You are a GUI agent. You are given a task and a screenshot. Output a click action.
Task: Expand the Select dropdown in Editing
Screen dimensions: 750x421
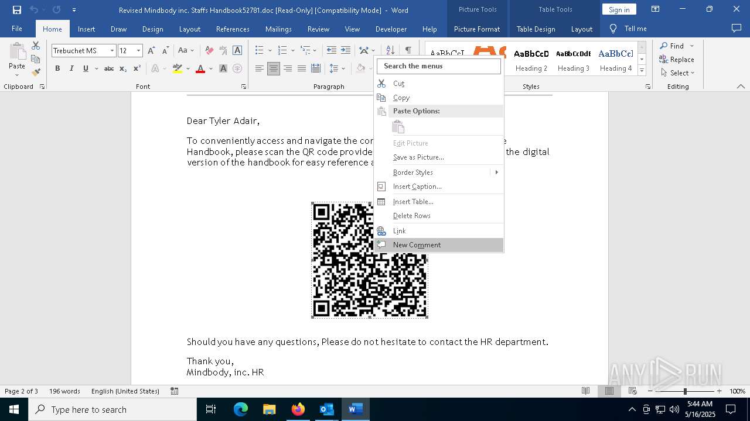[677, 73]
